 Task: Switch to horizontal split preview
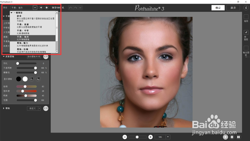[232, 137]
